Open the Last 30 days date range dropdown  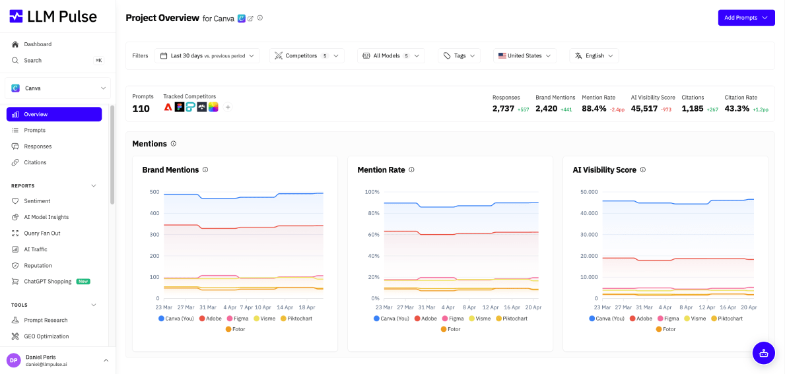[207, 56]
